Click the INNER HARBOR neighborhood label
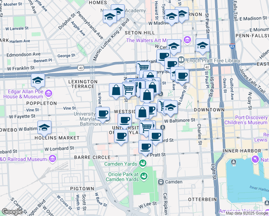 (x=242, y=151)
